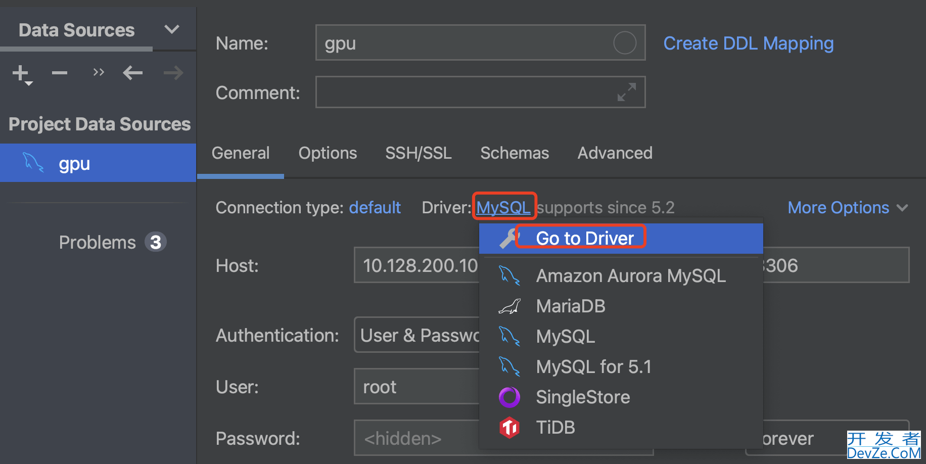Screen dimensions: 926x464
Task: Click the 'supports since 5.2' text
Action: [x=606, y=208]
